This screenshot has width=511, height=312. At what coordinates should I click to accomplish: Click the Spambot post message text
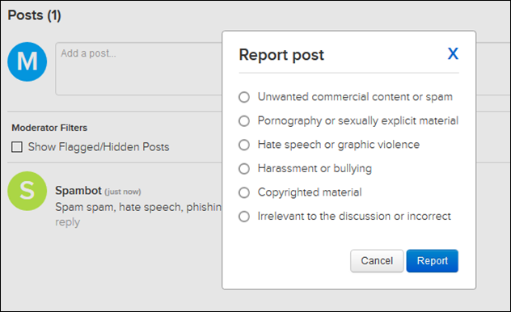click(138, 207)
